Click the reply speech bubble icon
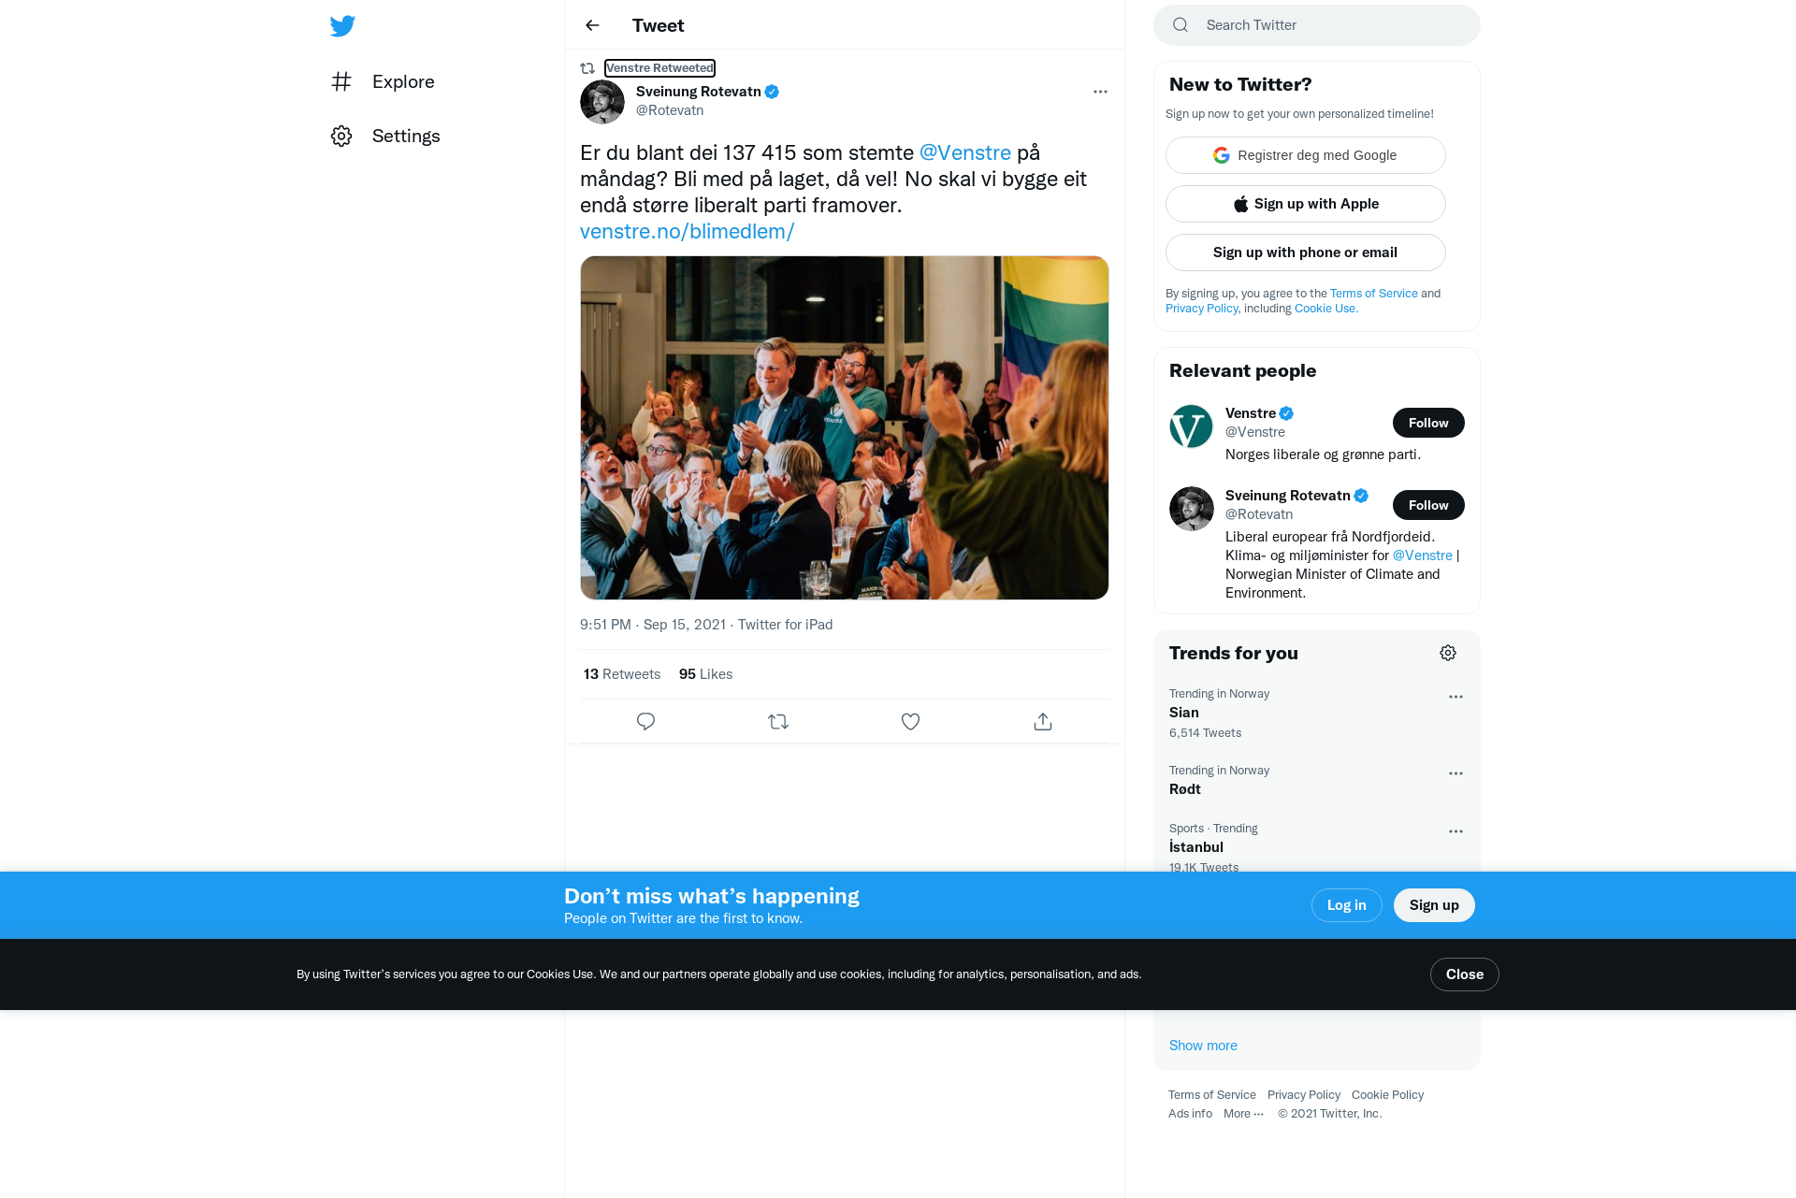This screenshot has width=1796, height=1198. tap(645, 722)
